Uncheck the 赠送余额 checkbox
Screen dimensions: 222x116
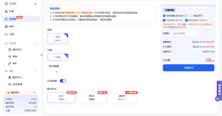pyautogui.click(x=186, y=20)
